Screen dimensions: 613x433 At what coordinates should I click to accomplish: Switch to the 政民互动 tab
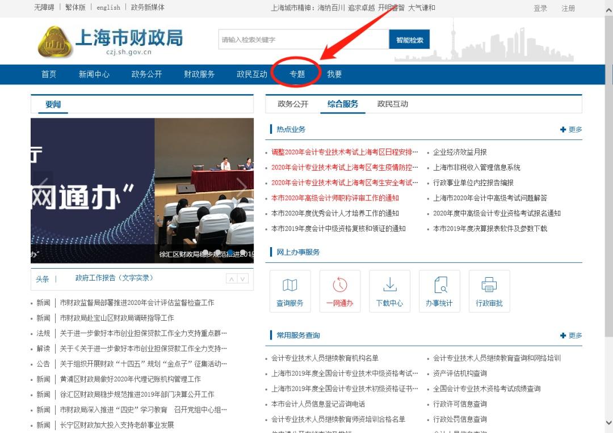pos(393,104)
